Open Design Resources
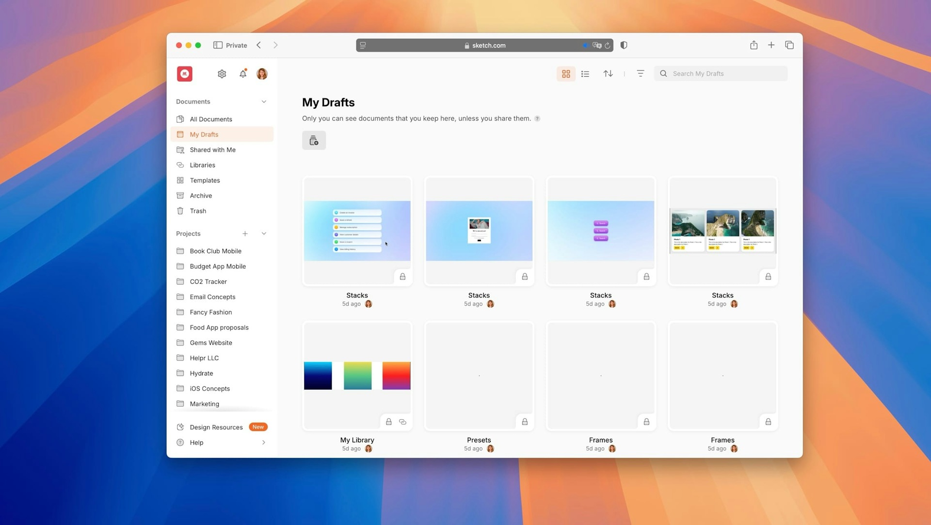 click(216, 427)
